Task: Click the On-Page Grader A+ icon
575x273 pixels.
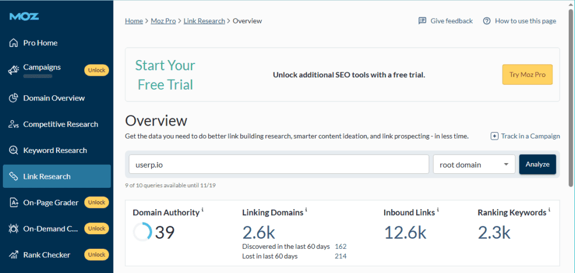Action: (x=13, y=203)
